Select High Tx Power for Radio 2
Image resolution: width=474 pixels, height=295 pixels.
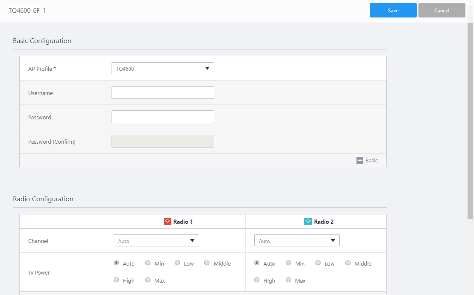coord(257,280)
